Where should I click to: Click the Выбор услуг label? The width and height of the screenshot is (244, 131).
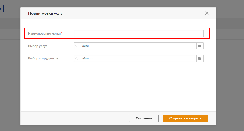tap(38, 46)
